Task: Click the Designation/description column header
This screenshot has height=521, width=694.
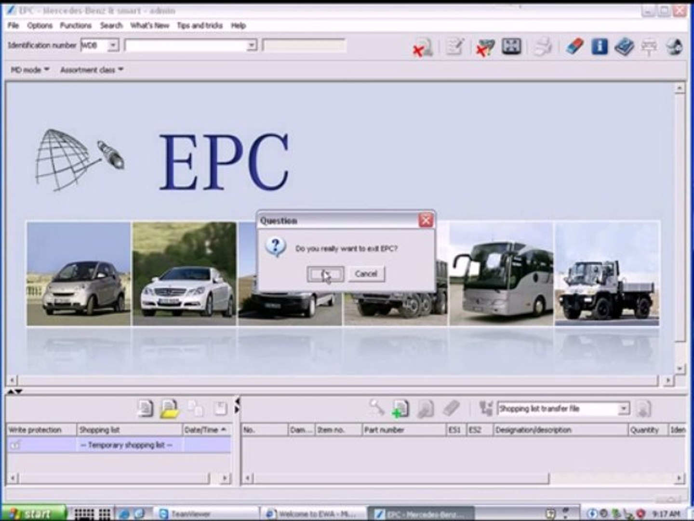Action: click(x=561, y=430)
